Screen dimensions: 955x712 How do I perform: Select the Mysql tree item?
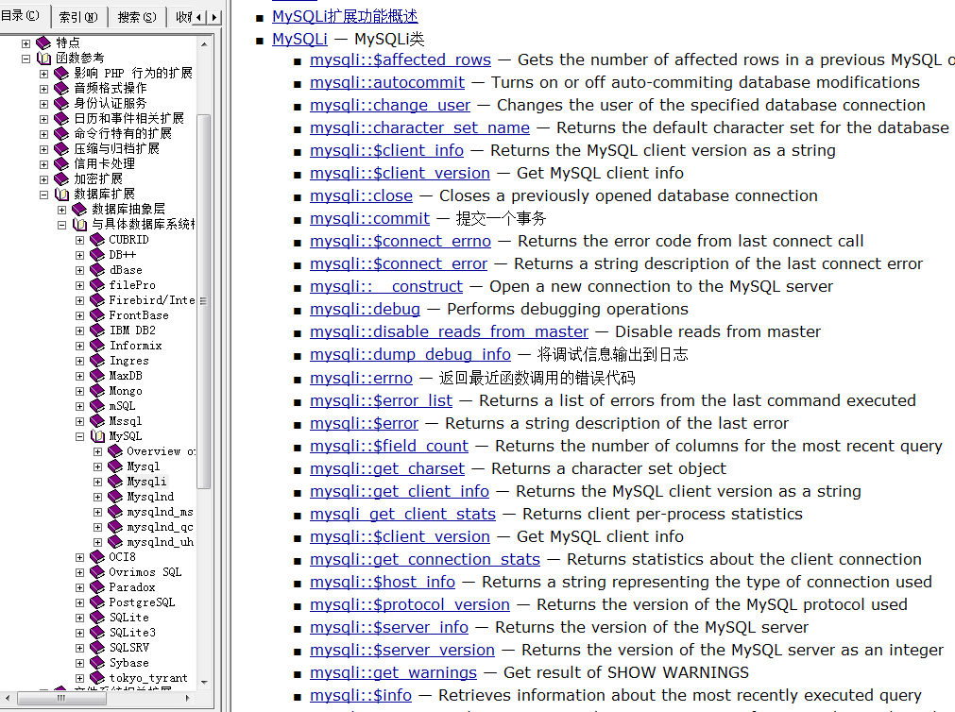pos(144,466)
